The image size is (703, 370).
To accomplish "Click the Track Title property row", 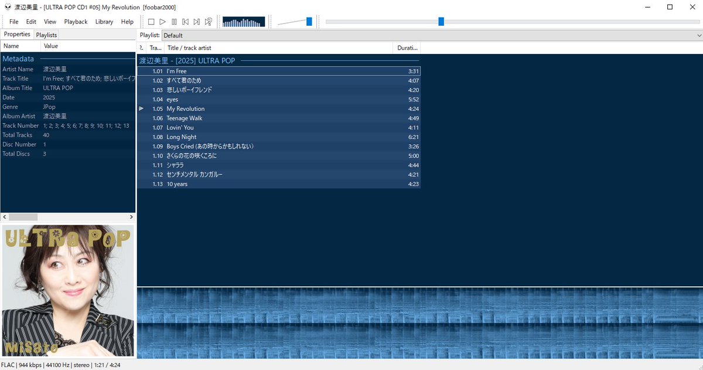I will pos(68,79).
